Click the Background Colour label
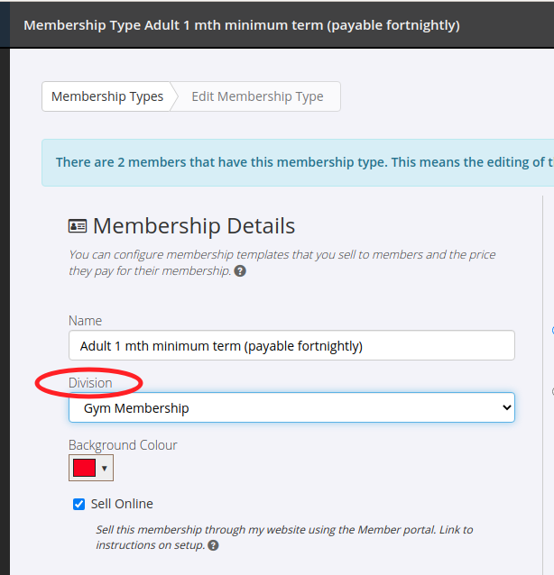 [123, 445]
